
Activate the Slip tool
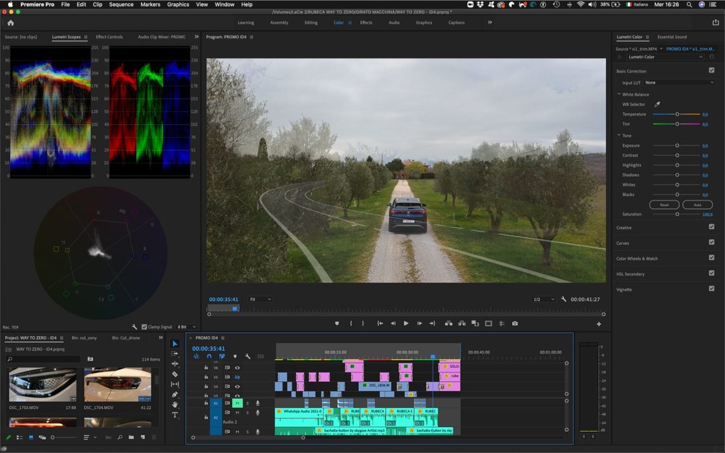coord(175,385)
